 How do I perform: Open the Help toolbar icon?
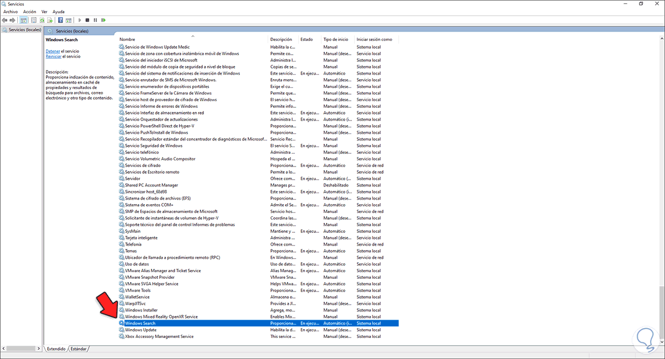point(60,20)
